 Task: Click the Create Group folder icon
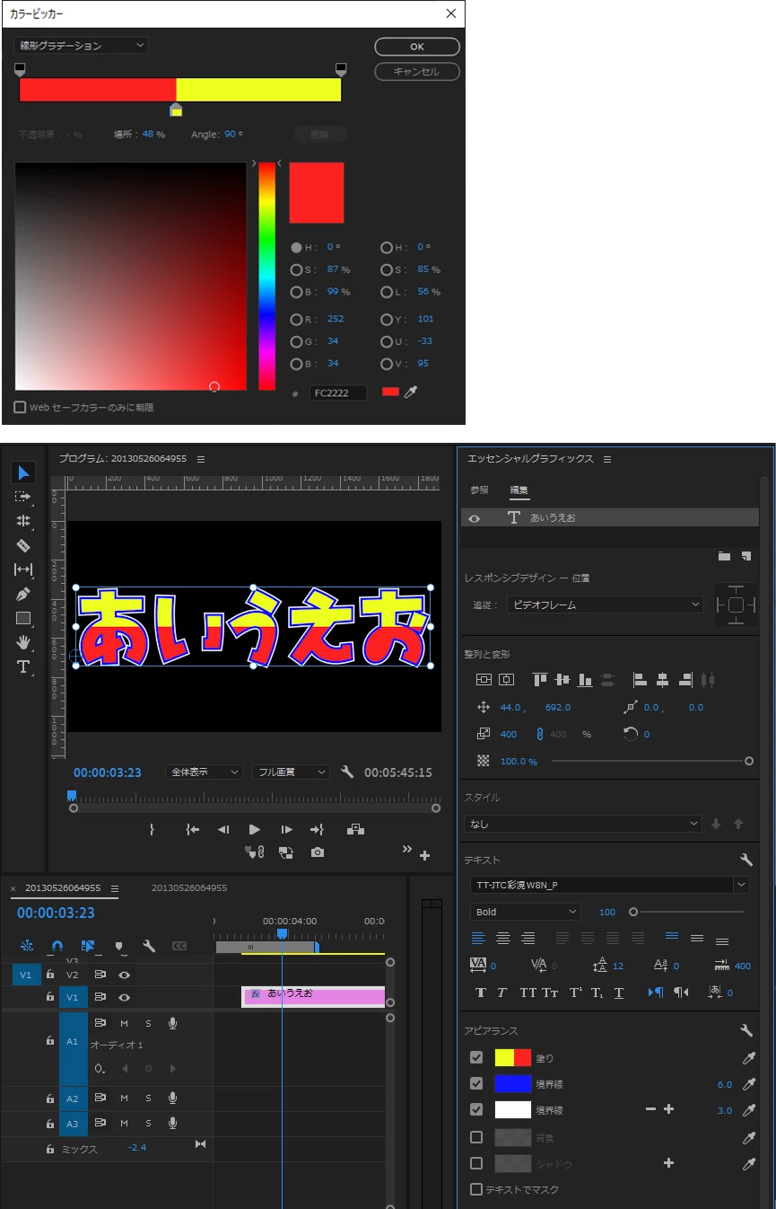(724, 556)
